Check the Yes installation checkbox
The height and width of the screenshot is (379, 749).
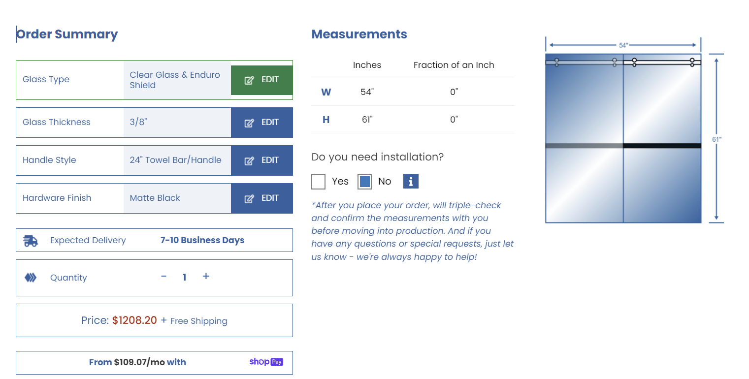(x=319, y=182)
